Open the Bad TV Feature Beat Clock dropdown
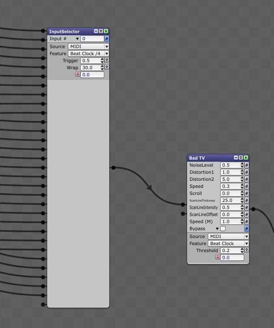Viewport: 274px width, 328px height. (x=228, y=243)
